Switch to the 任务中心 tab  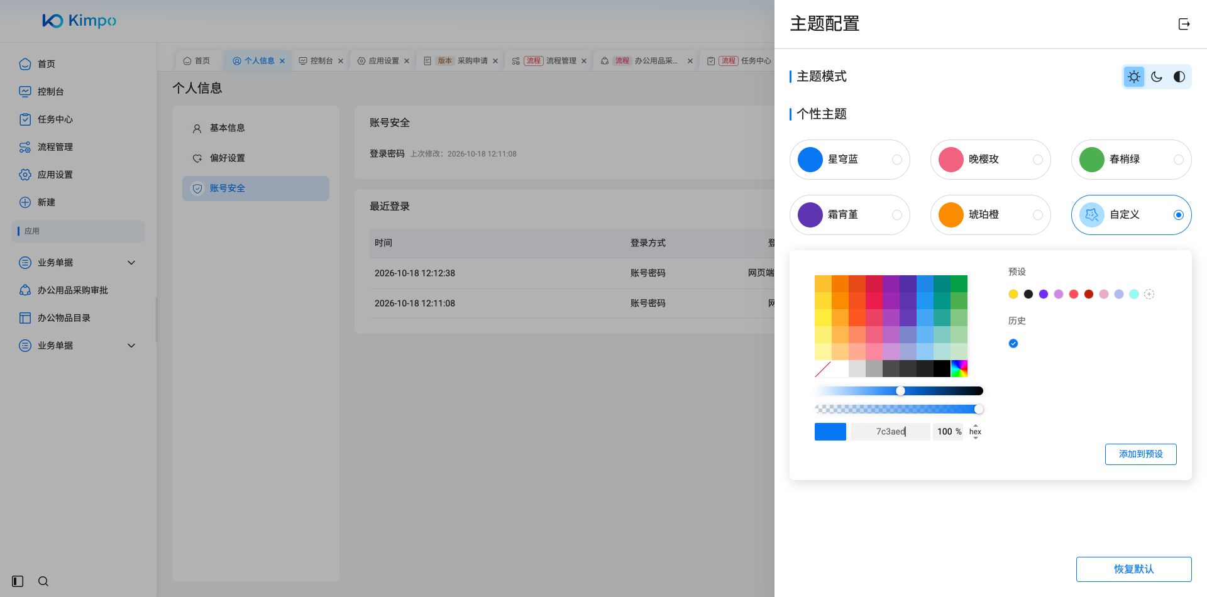(x=739, y=61)
